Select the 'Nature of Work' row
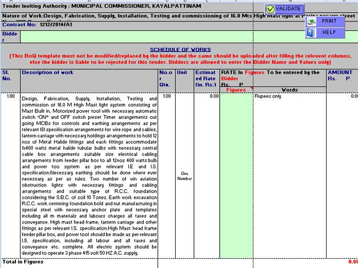 [x=179, y=16]
